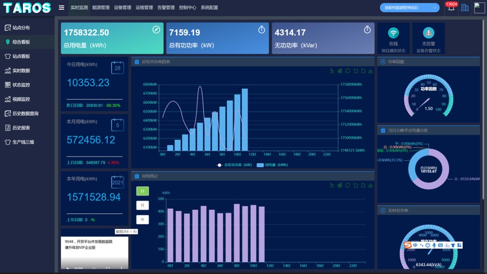Screen dimensions: 487x274
Task: Click the building icon in the top bar
Action: coord(465,8)
